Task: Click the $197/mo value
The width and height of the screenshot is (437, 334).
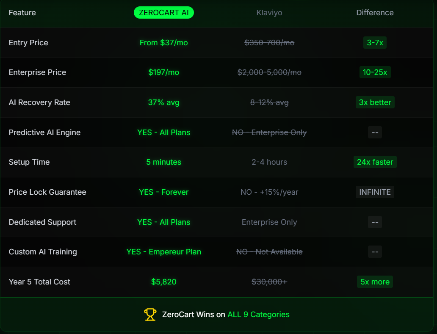Action: coord(163,72)
